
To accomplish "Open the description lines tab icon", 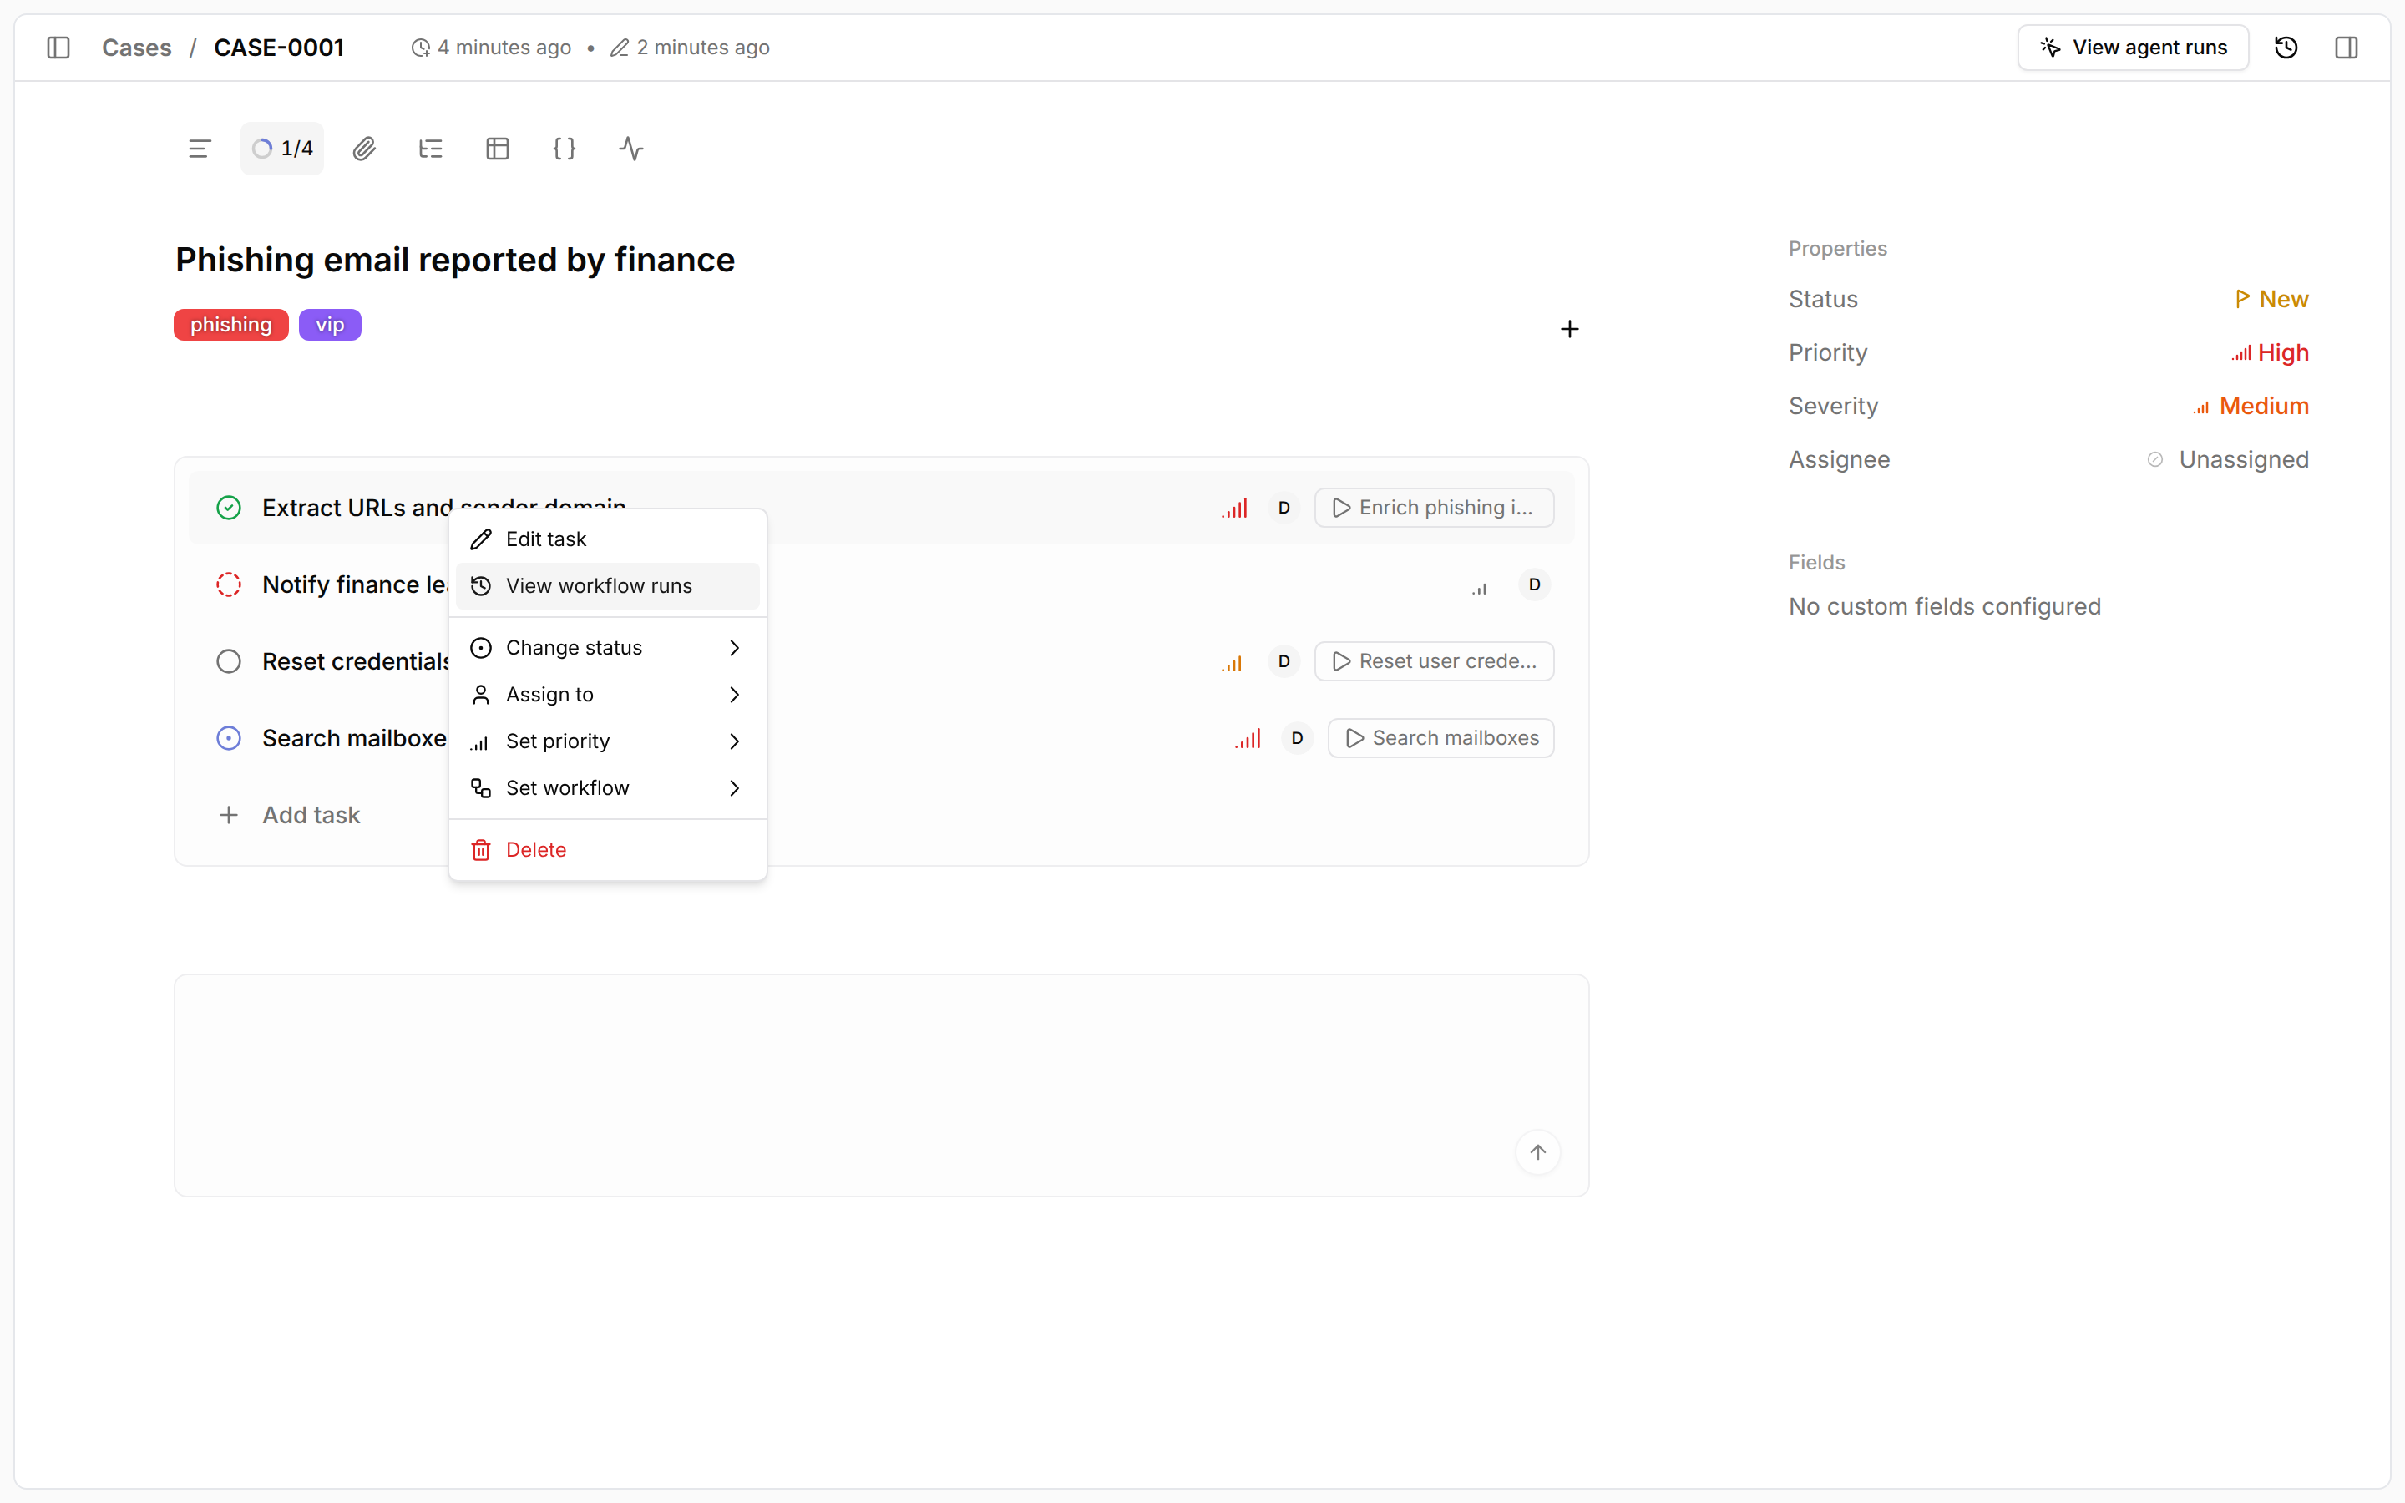I will pyautogui.click(x=200, y=149).
